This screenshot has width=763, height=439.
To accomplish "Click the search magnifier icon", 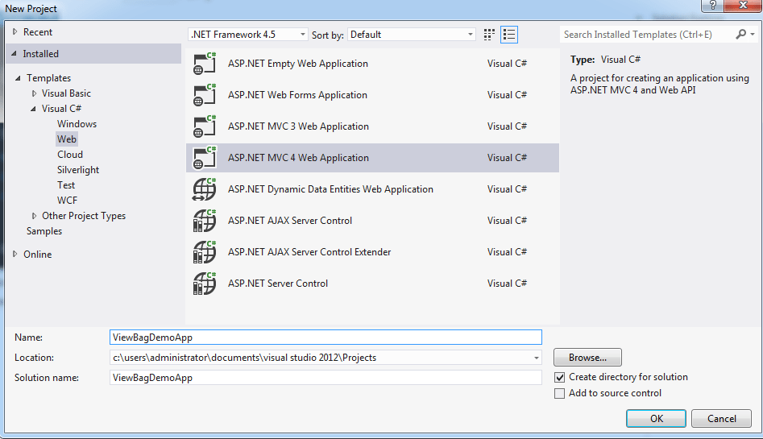I will coord(741,35).
